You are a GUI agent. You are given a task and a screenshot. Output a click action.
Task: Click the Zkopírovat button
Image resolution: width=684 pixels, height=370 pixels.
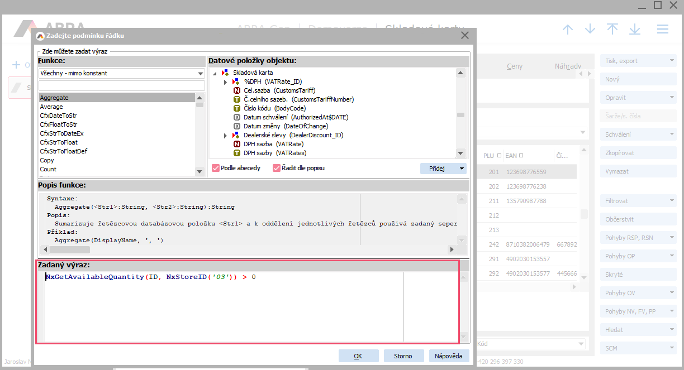click(638, 153)
